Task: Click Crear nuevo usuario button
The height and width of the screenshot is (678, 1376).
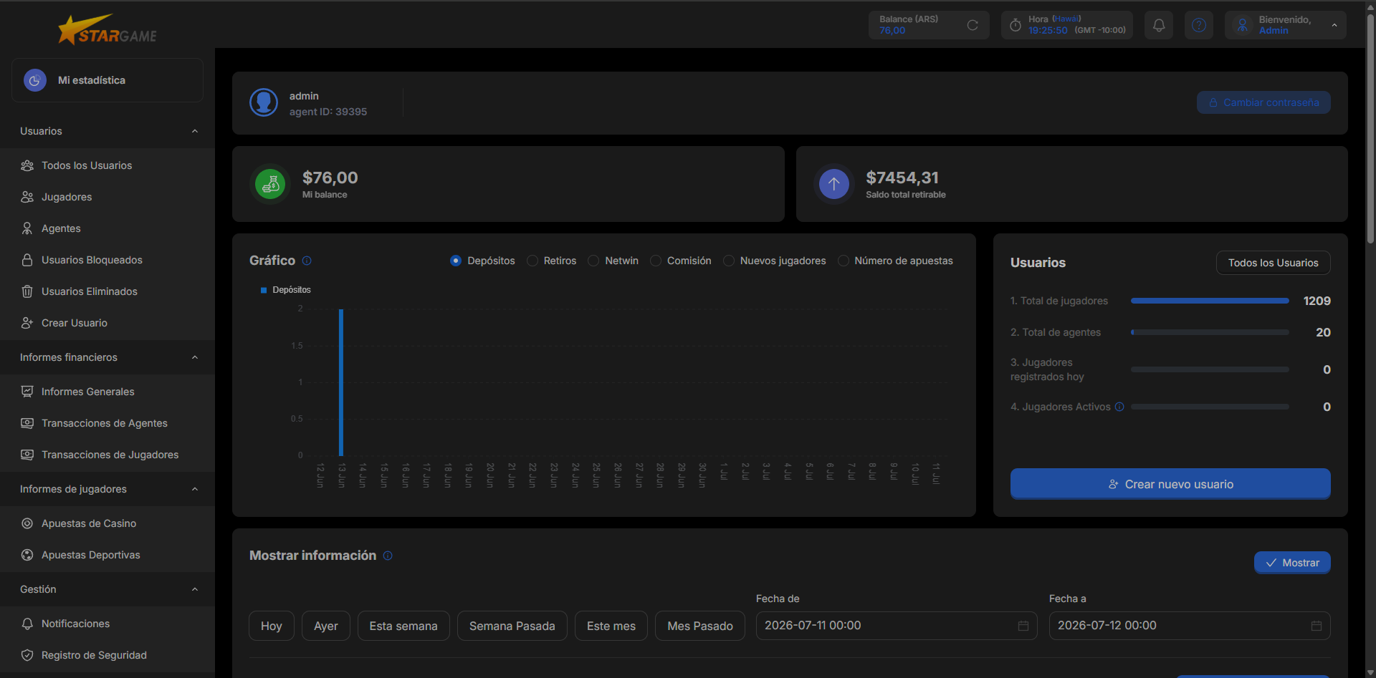Action: point(1170,484)
